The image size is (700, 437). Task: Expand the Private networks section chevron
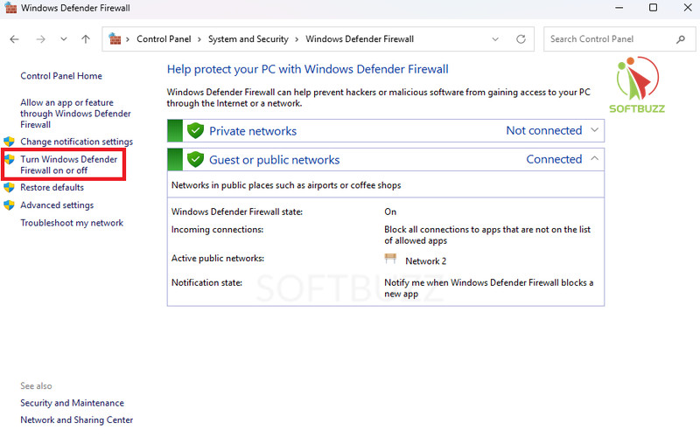coord(594,129)
